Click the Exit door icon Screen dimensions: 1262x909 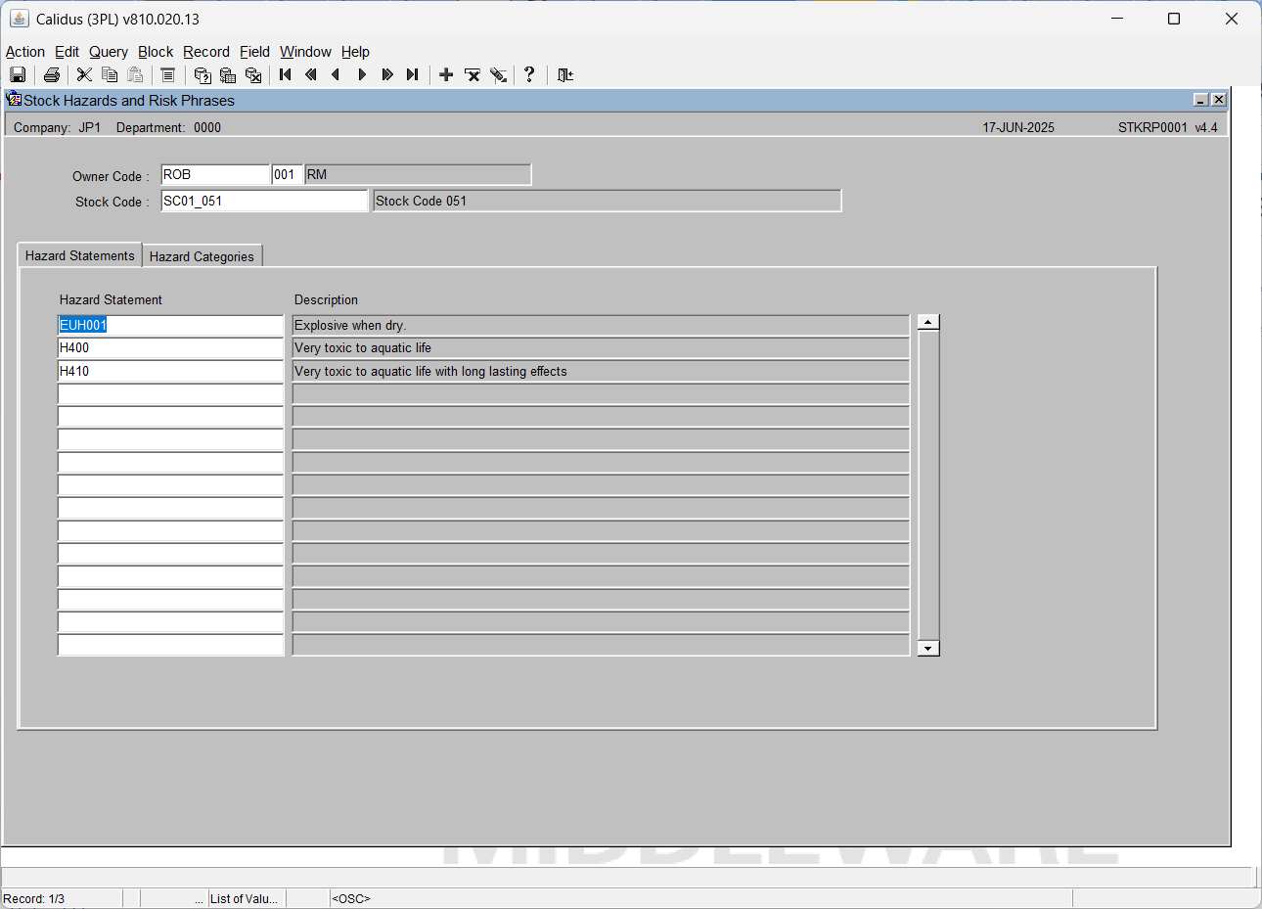click(564, 75)
